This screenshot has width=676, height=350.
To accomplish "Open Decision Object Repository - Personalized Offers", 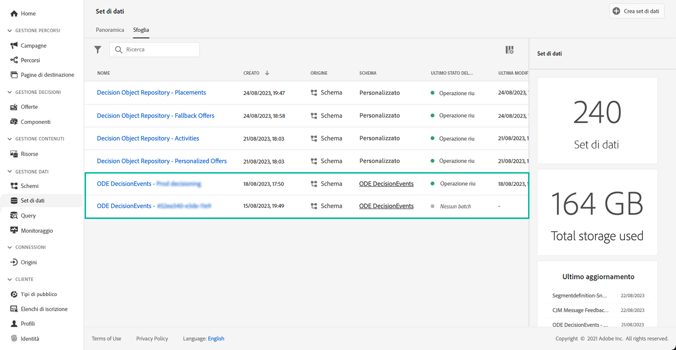I will (162, 161).
